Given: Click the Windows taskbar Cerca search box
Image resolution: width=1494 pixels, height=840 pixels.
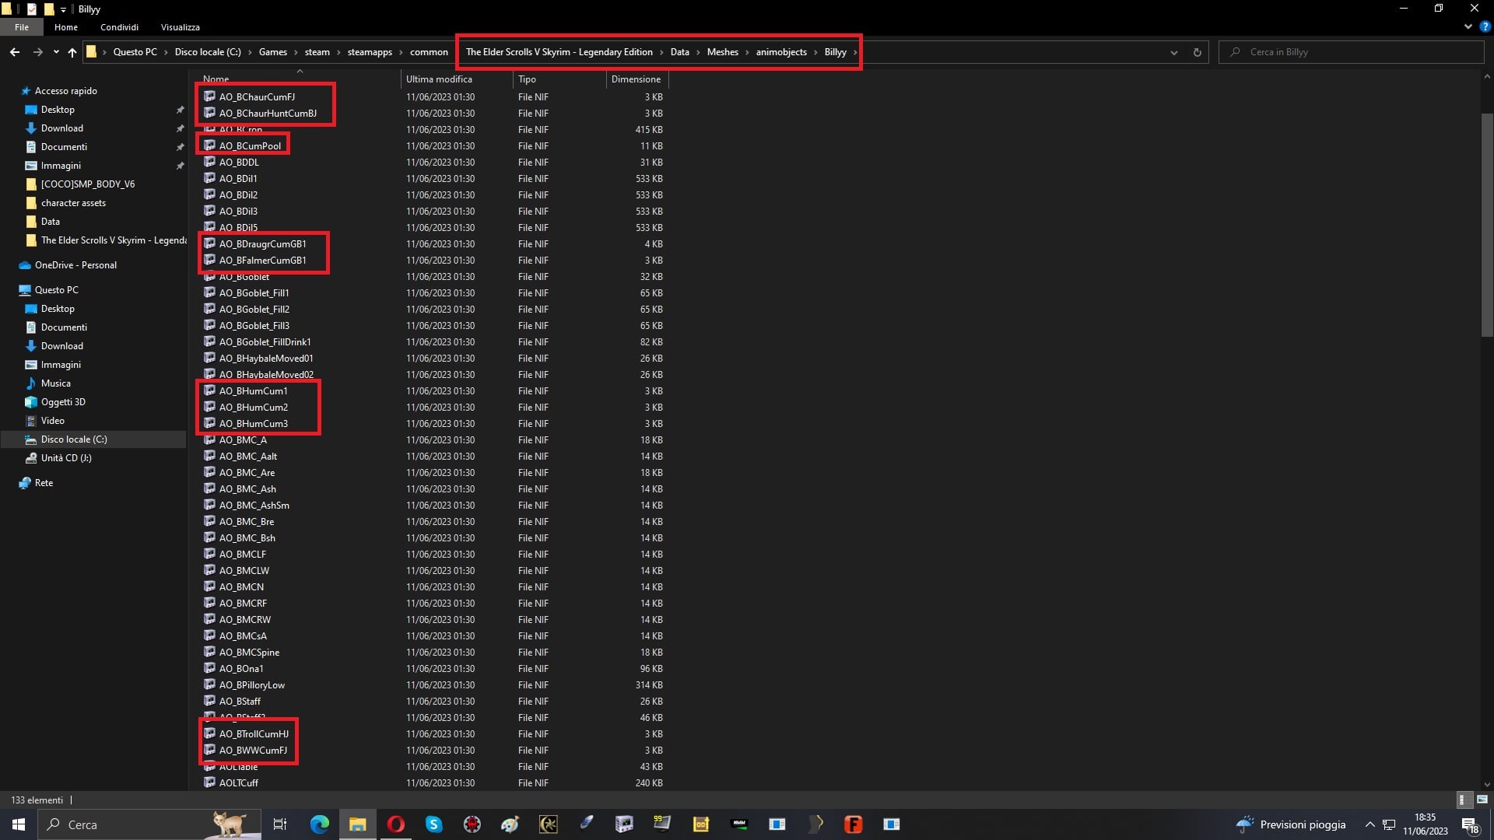Looking at the screenshot, I should 148,824.
